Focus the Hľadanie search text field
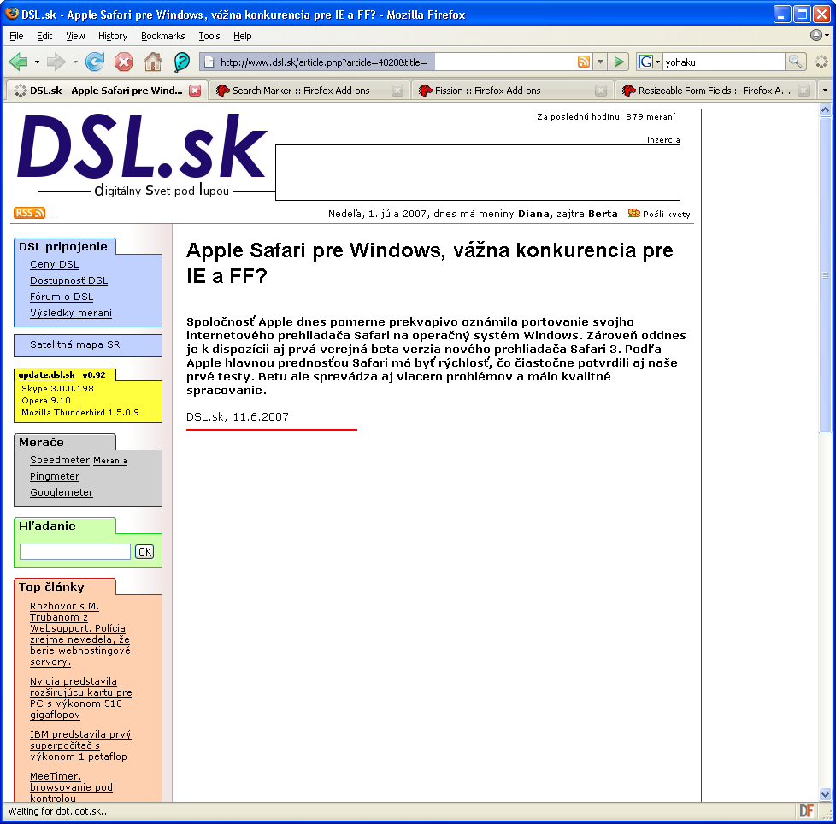This screenshot has height=824, width=836. click(75, 551)
